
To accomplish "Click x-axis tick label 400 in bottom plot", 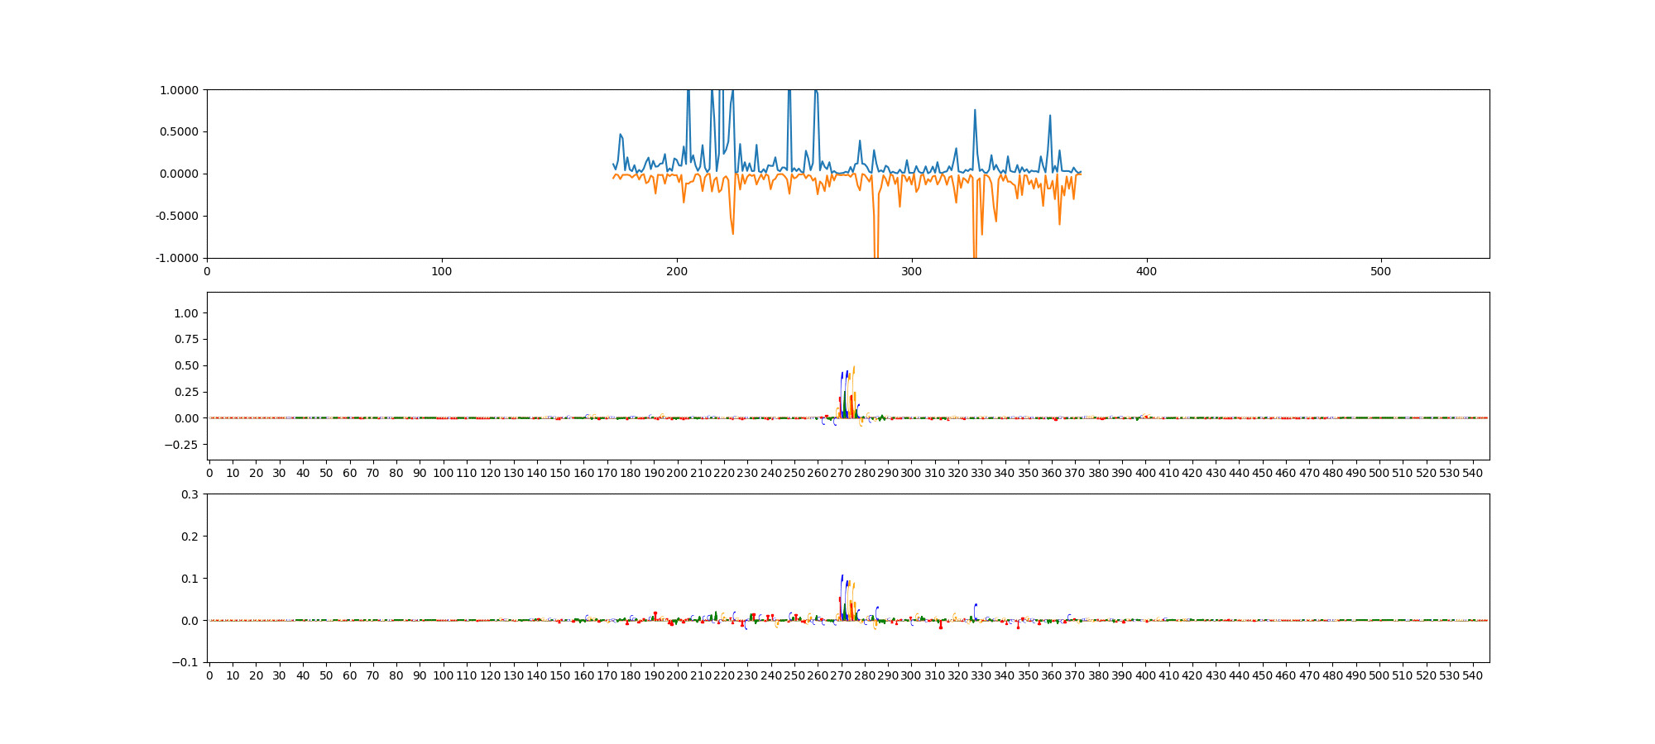I will 1145,675.
